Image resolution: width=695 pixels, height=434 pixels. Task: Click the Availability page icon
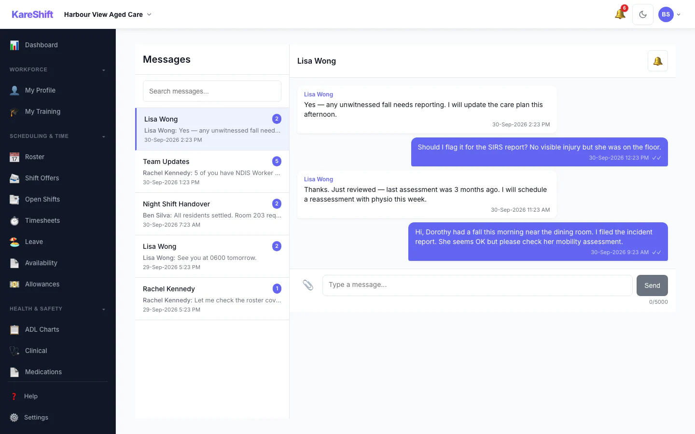[14, 263]
